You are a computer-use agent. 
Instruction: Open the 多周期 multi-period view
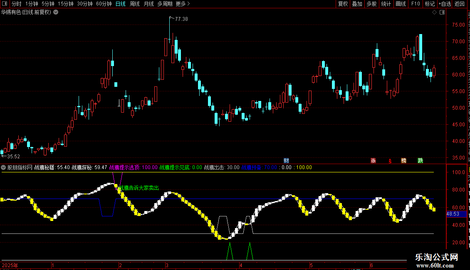[165, 4]
